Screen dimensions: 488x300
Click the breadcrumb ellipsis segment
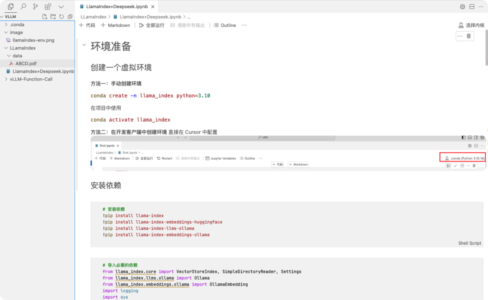189,17
